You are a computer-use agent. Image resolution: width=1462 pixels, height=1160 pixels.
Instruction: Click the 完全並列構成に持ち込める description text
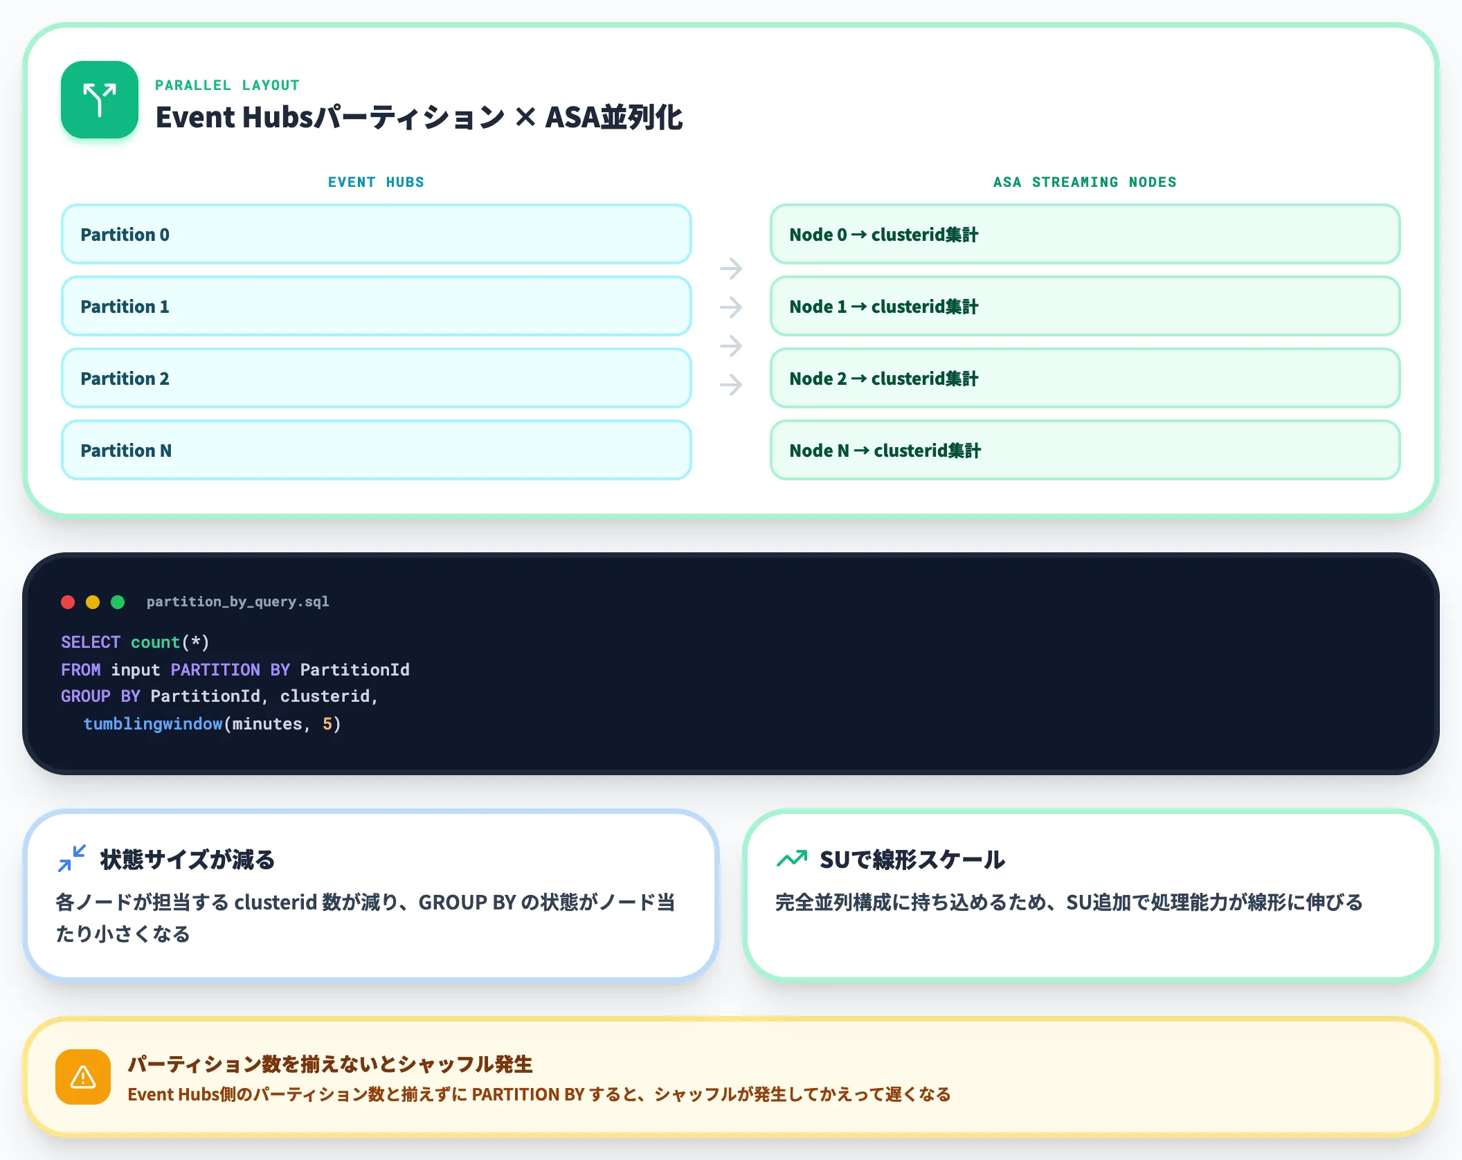tap(1069, 902)
